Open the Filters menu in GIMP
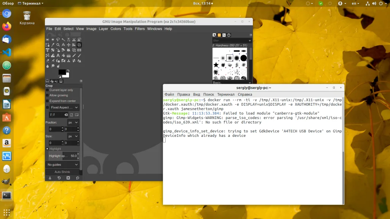 [140, 29]
